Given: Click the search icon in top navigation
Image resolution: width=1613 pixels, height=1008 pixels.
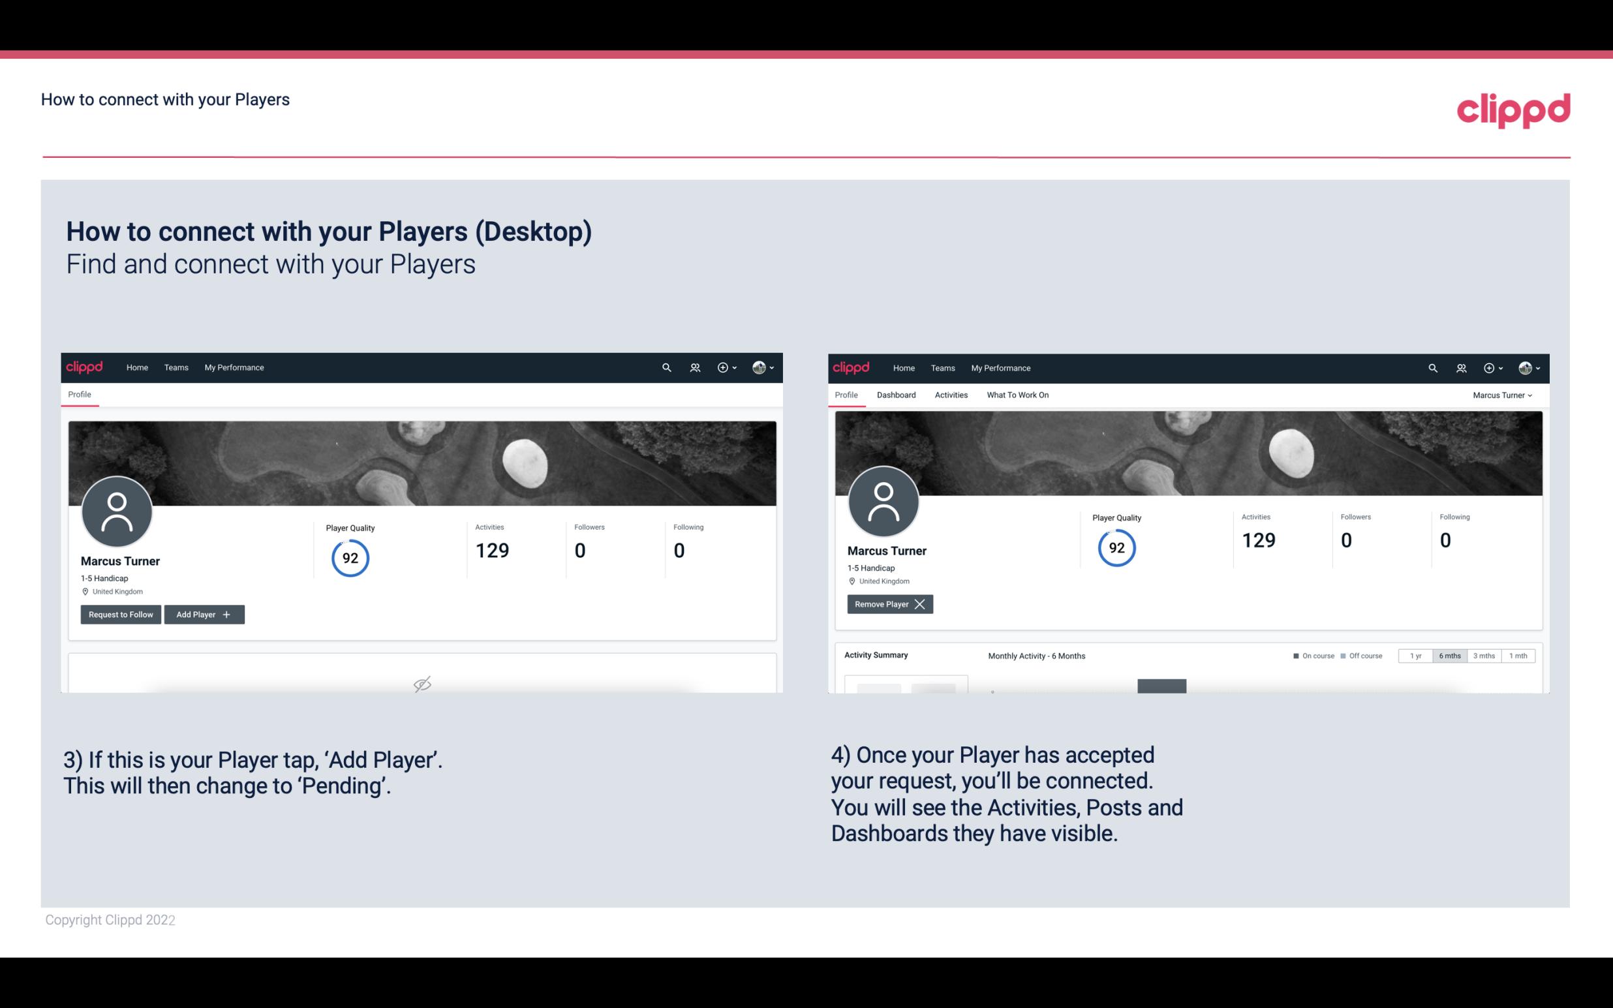Looking at the screenshot, I should coord(666,367).
